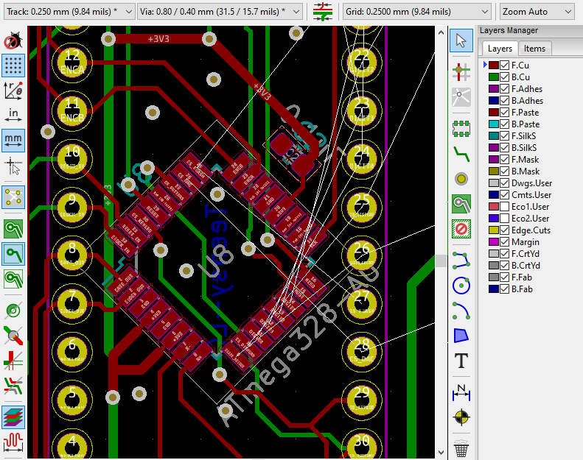Select the add via tool
This screenshot has height=460, width=583.
pyautogui.click(x=461, y=179)
